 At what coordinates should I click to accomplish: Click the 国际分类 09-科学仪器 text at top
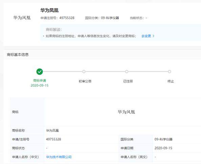point(102,18)
